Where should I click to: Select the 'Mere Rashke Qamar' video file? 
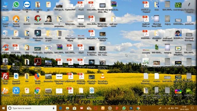103,65
